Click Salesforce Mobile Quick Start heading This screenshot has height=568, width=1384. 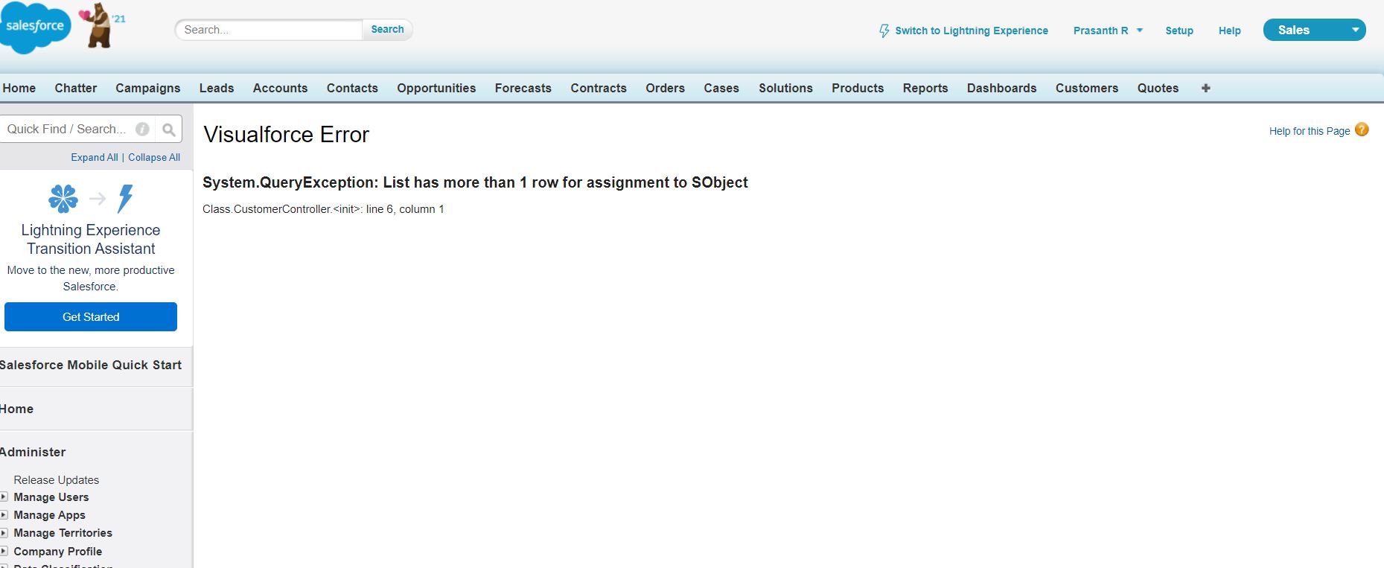click(91, 365)
